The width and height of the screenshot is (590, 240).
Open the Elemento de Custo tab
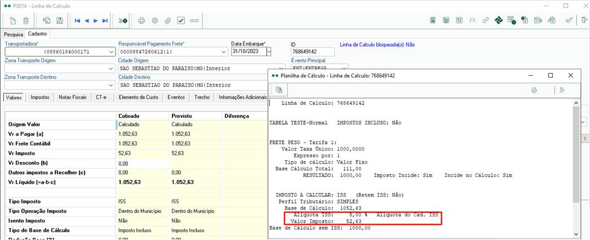(138, 97)
